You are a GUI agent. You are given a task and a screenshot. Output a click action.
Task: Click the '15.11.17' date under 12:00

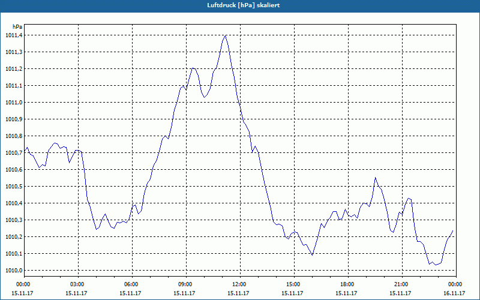(238, 293)
